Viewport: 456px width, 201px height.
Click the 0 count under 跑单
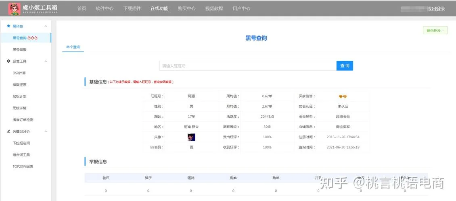[276, 191]
